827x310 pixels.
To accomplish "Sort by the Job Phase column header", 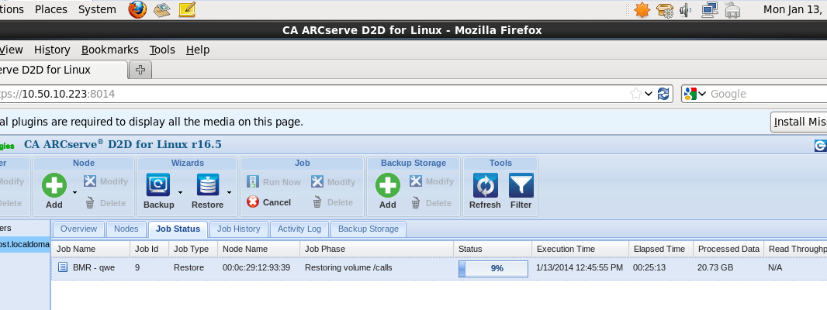I will pos(377,249).
